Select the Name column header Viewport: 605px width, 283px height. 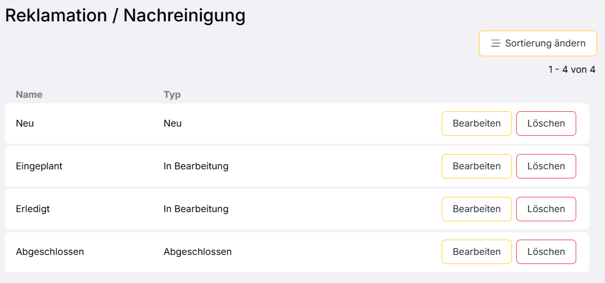pyautogui.click(x=29, y=95)
